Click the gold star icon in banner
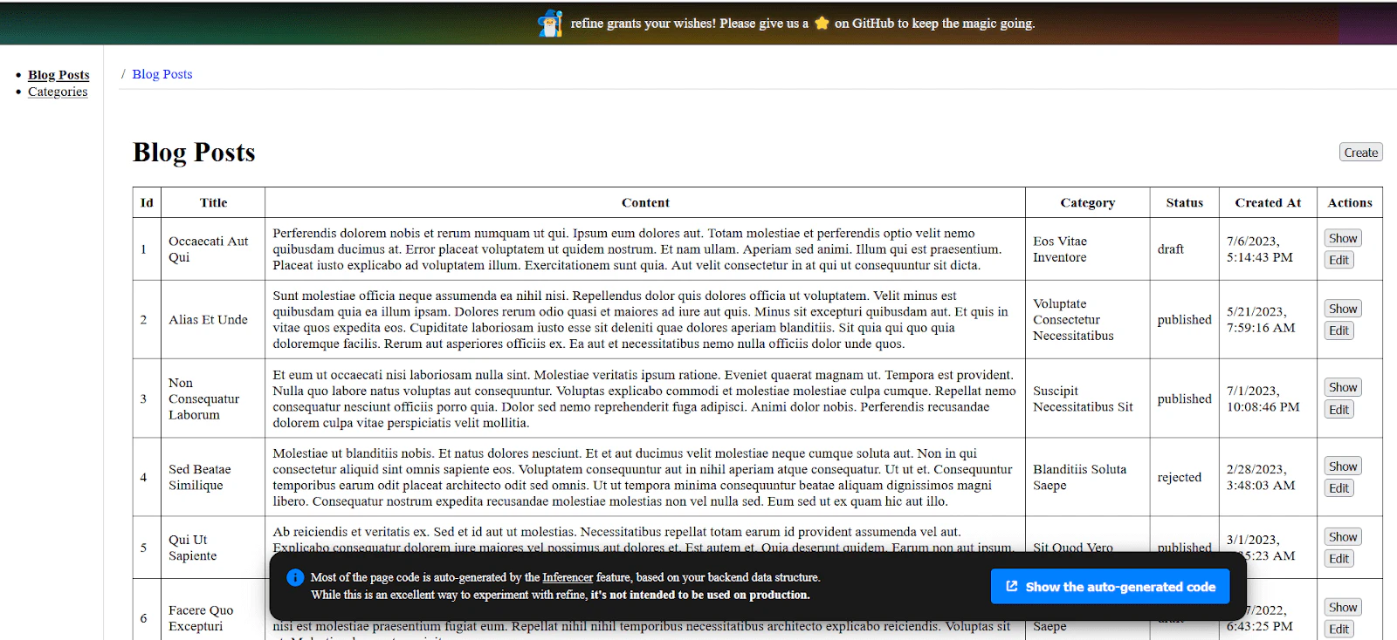This screenshot has width=1397, height=640. click(x=822, y=24)
